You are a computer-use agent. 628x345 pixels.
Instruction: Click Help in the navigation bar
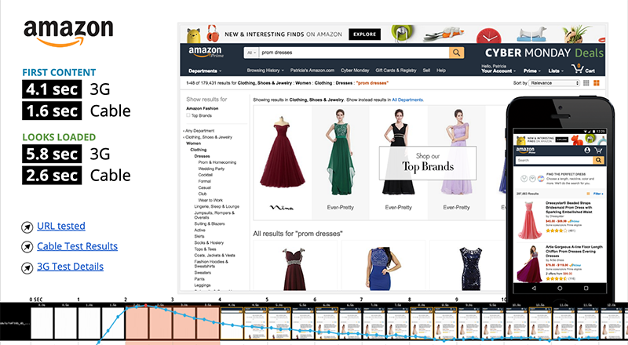(x=441, y=71)
